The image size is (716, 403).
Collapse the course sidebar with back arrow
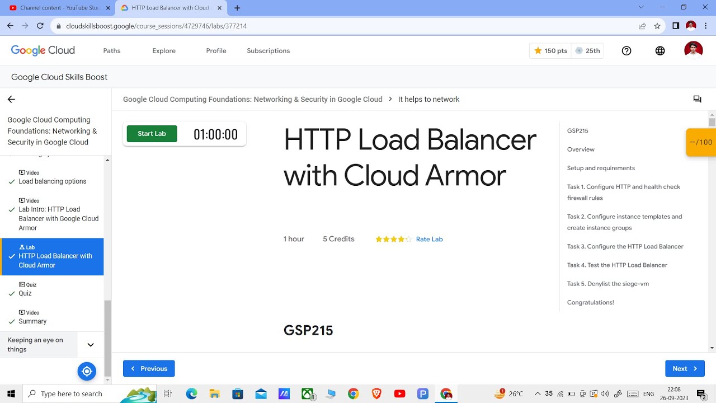pos(11,99)
